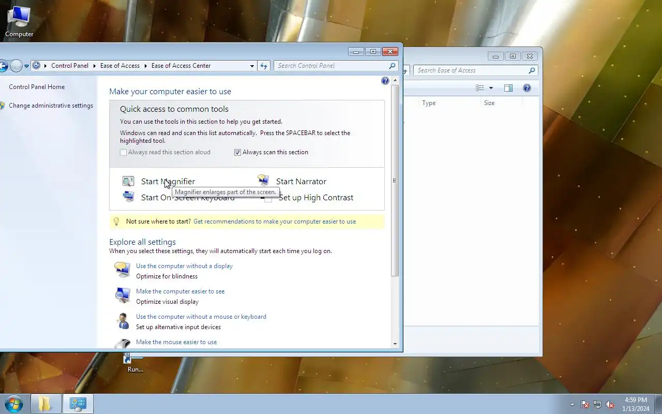Click Set up High Contrast link

[x=316, y=197]
